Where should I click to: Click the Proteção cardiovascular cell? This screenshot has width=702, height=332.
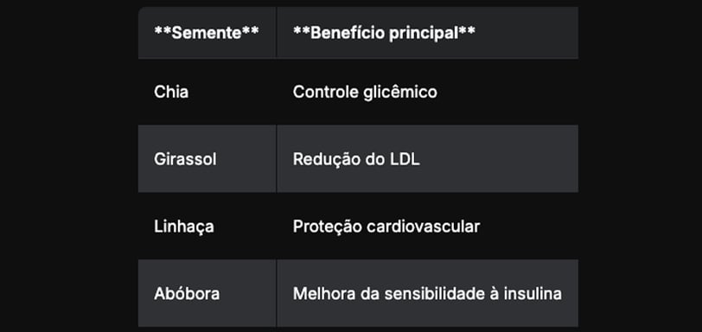428,227
